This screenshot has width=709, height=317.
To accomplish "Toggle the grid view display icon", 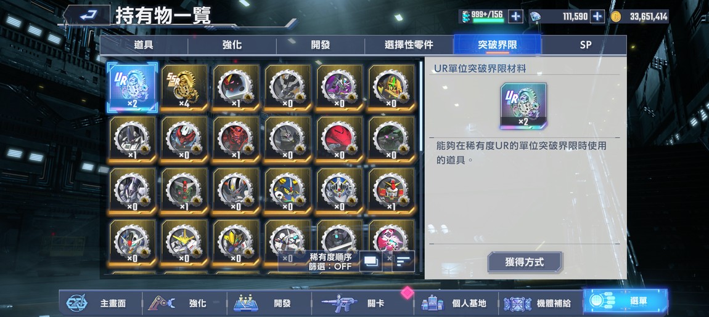I will (371, 262).
